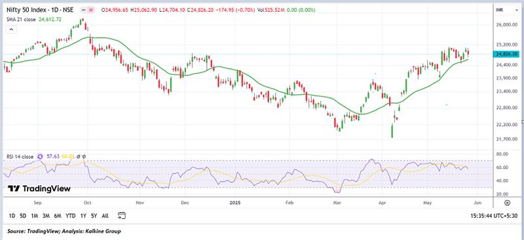Click the Dec label on the time axis
The width and height of the screenshot is (524, 240).
(x=185, y=203)
